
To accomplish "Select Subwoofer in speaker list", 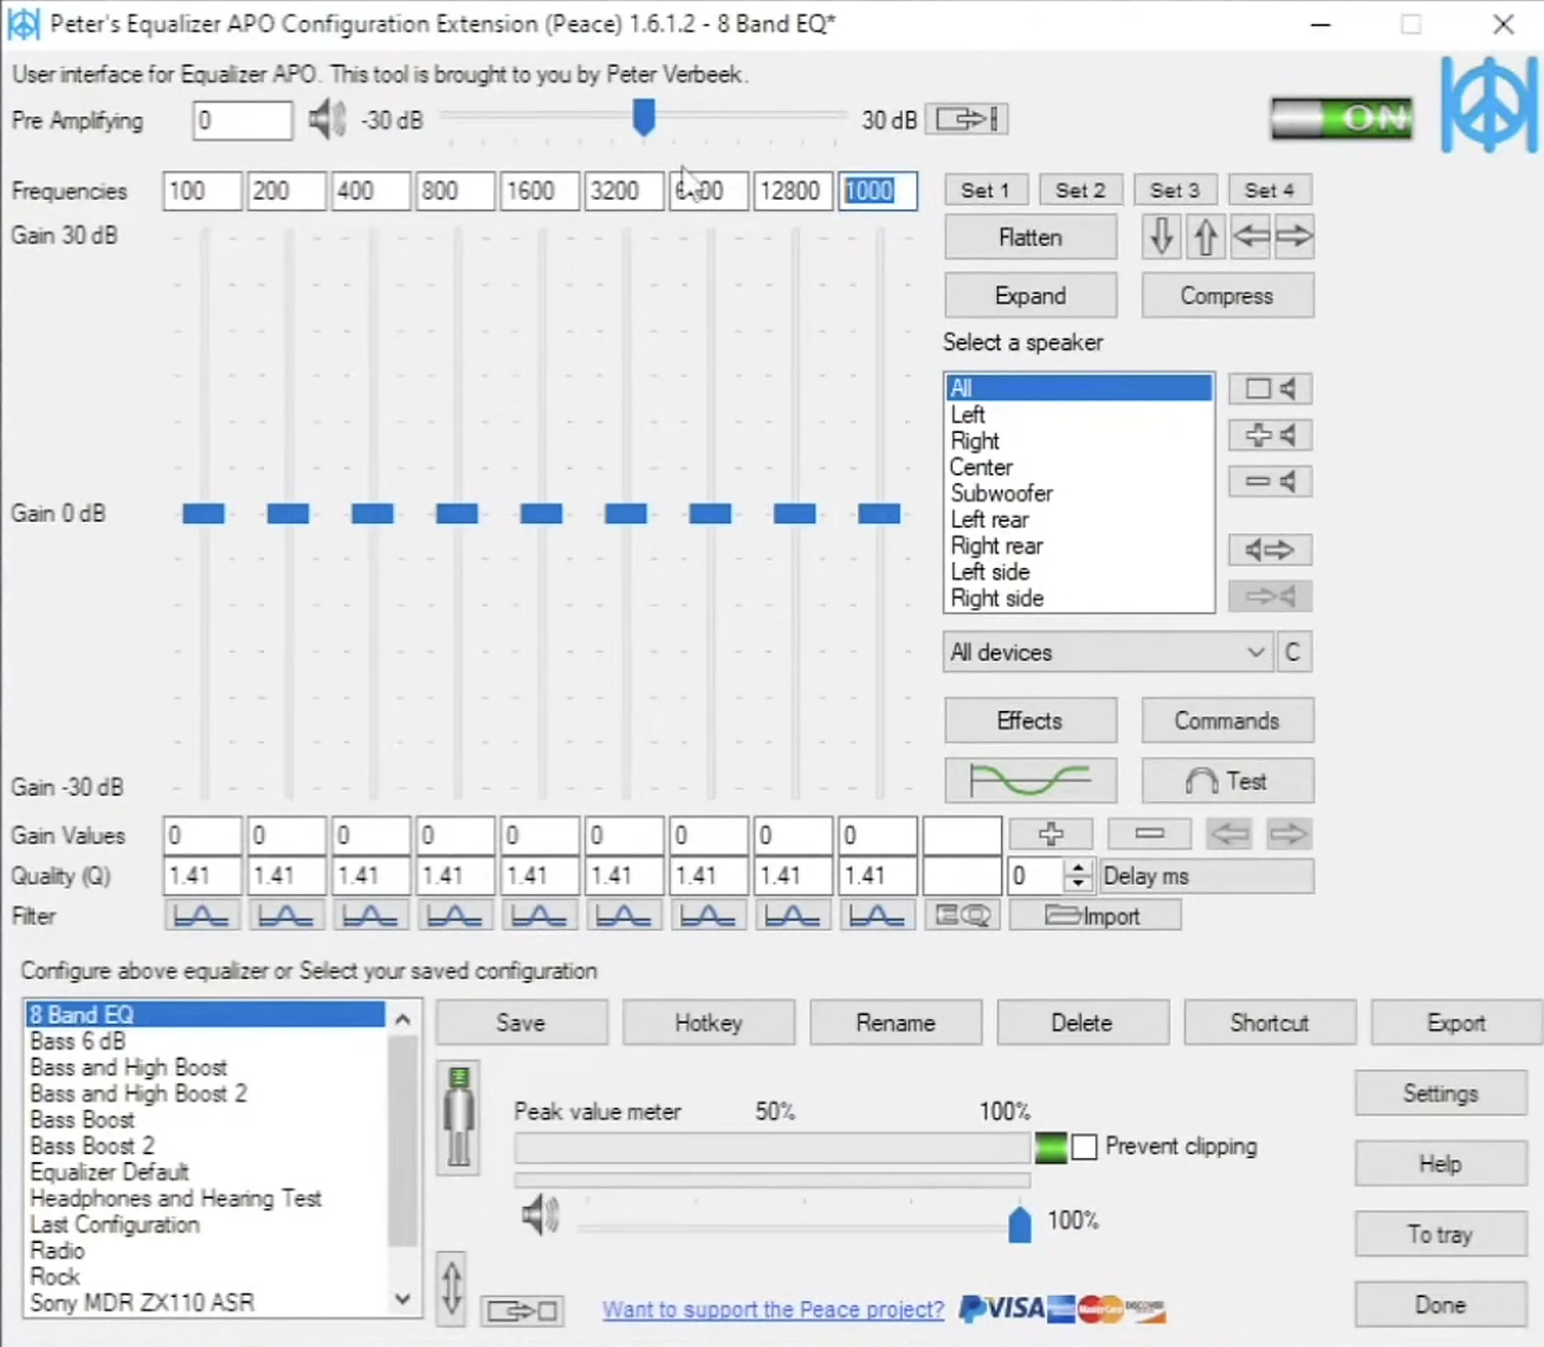I will pyautogui.click(x=1079, y=493).
